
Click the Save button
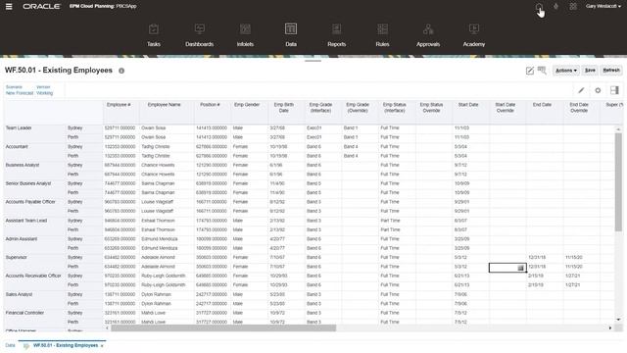tap(590, 70)
